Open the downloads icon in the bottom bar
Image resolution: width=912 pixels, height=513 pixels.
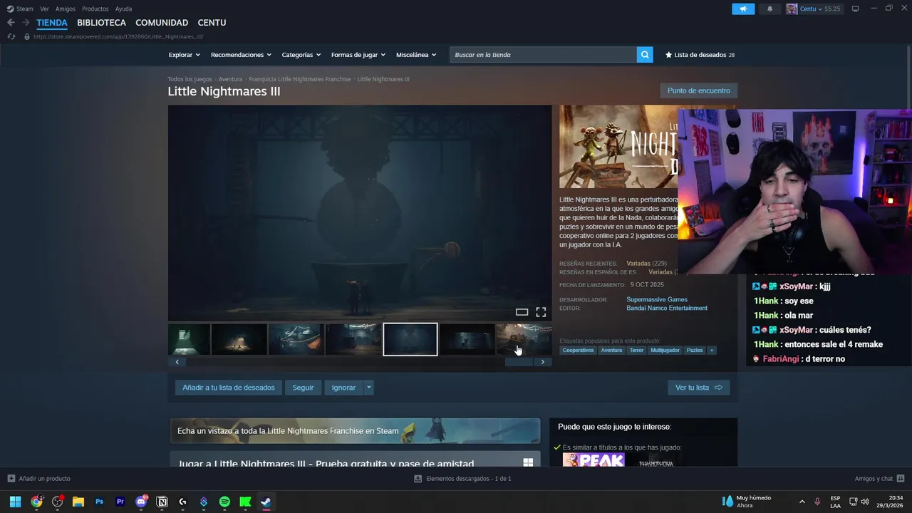(x=418, y=479)
